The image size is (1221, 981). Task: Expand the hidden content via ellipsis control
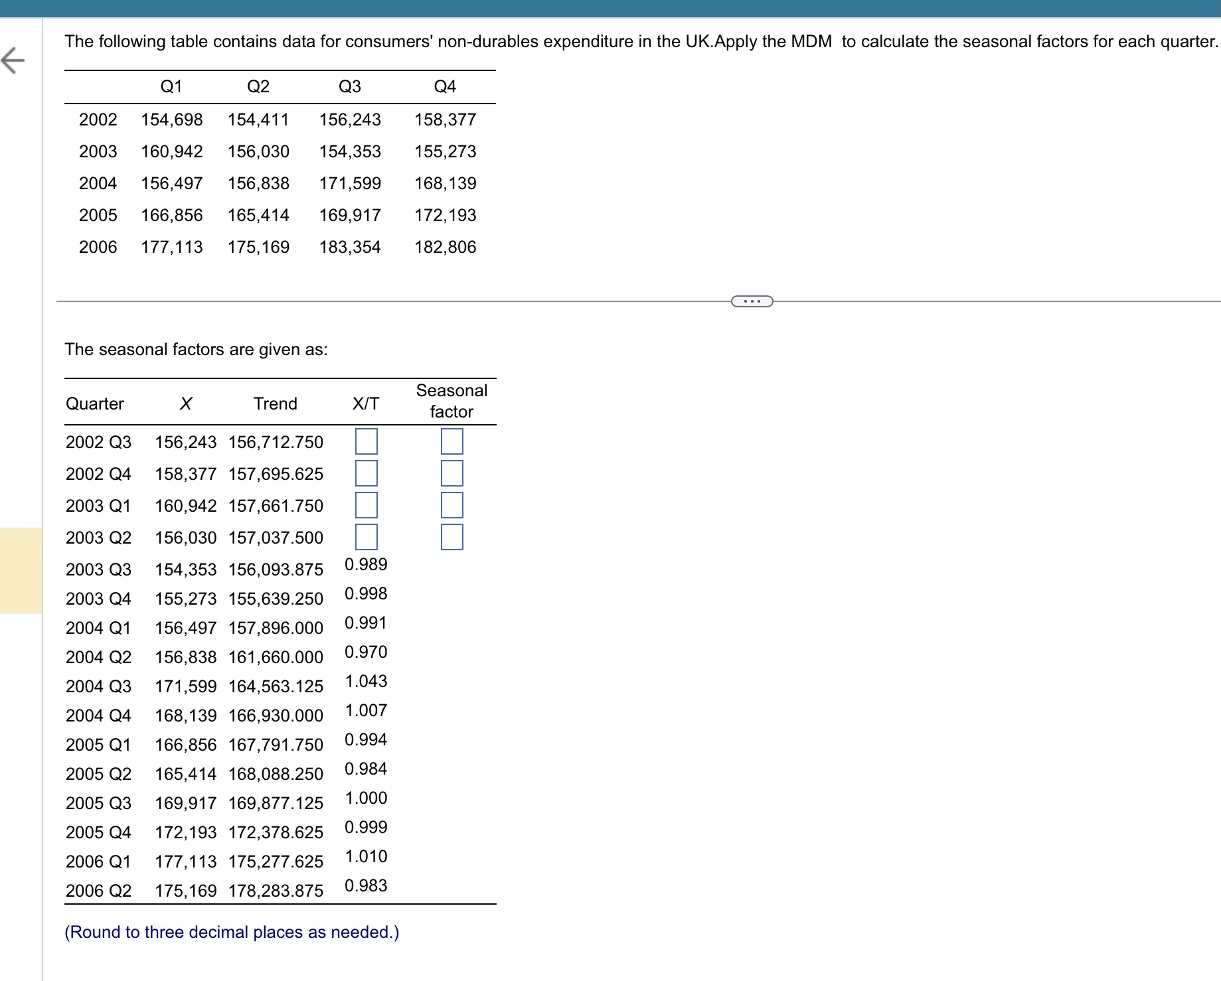(751, 301)
